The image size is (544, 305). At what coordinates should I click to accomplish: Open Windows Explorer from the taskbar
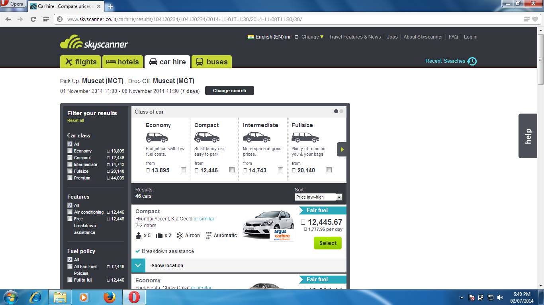60,297
